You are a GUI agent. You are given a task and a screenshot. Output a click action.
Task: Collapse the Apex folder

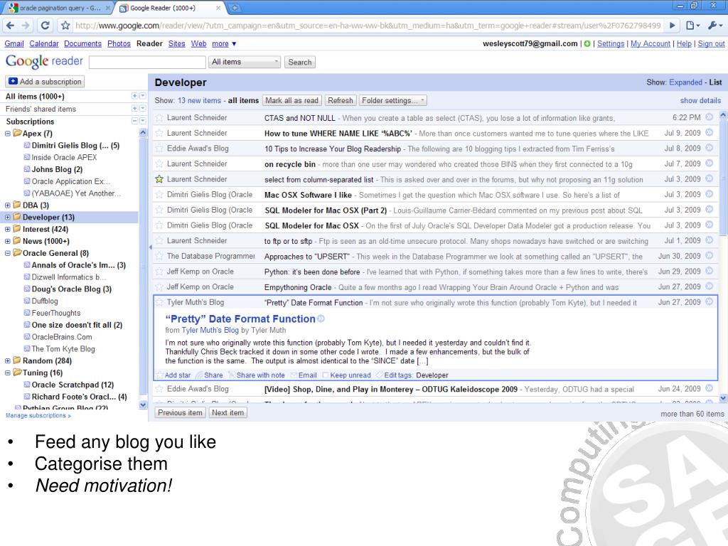pyautogui.click(x=7, y=134)
